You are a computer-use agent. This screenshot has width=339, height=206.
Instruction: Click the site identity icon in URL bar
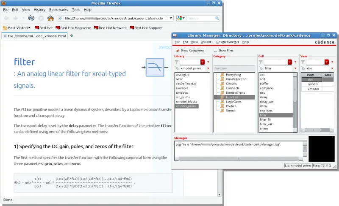click(x=61, y=18)
